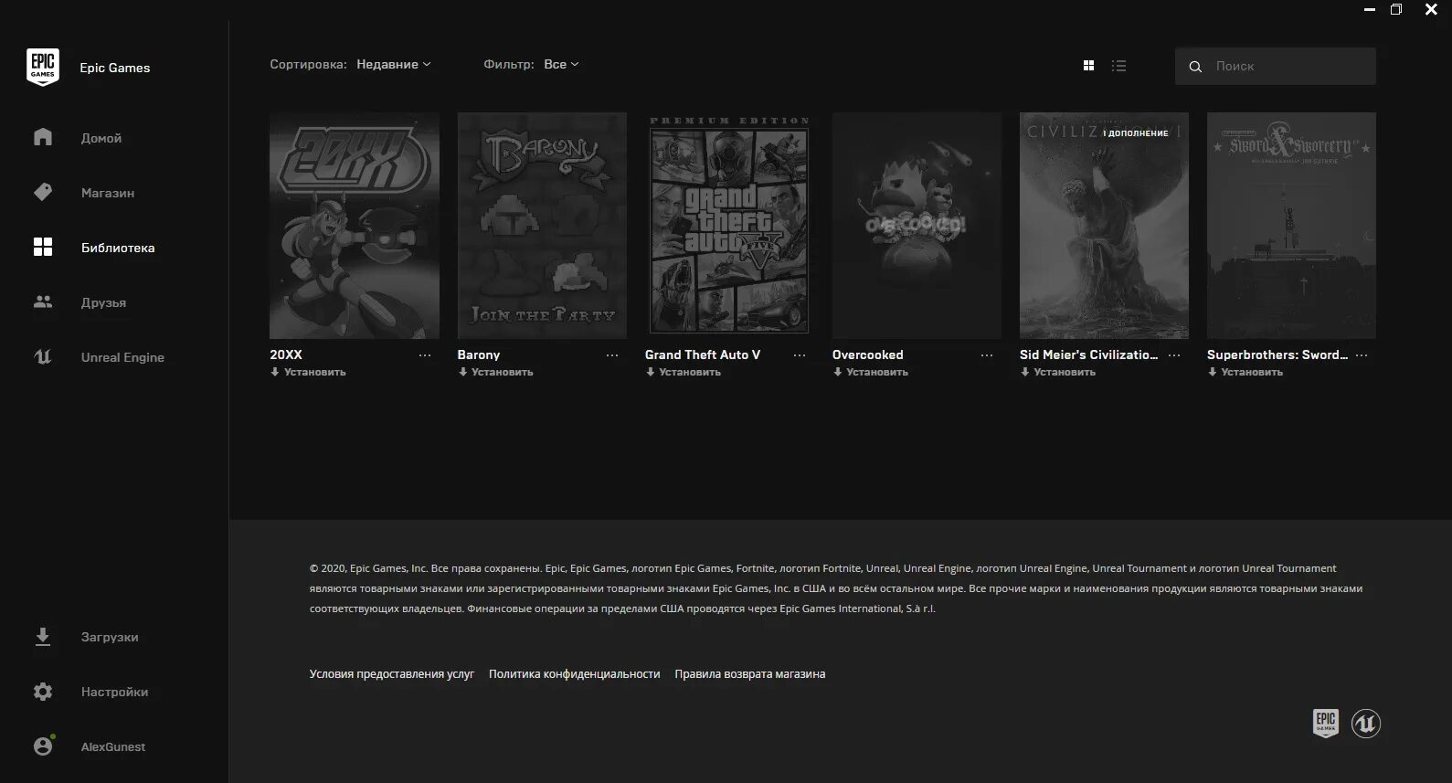
Task: Open the Friends (Друзья) people icon
Action: [43, 302]
